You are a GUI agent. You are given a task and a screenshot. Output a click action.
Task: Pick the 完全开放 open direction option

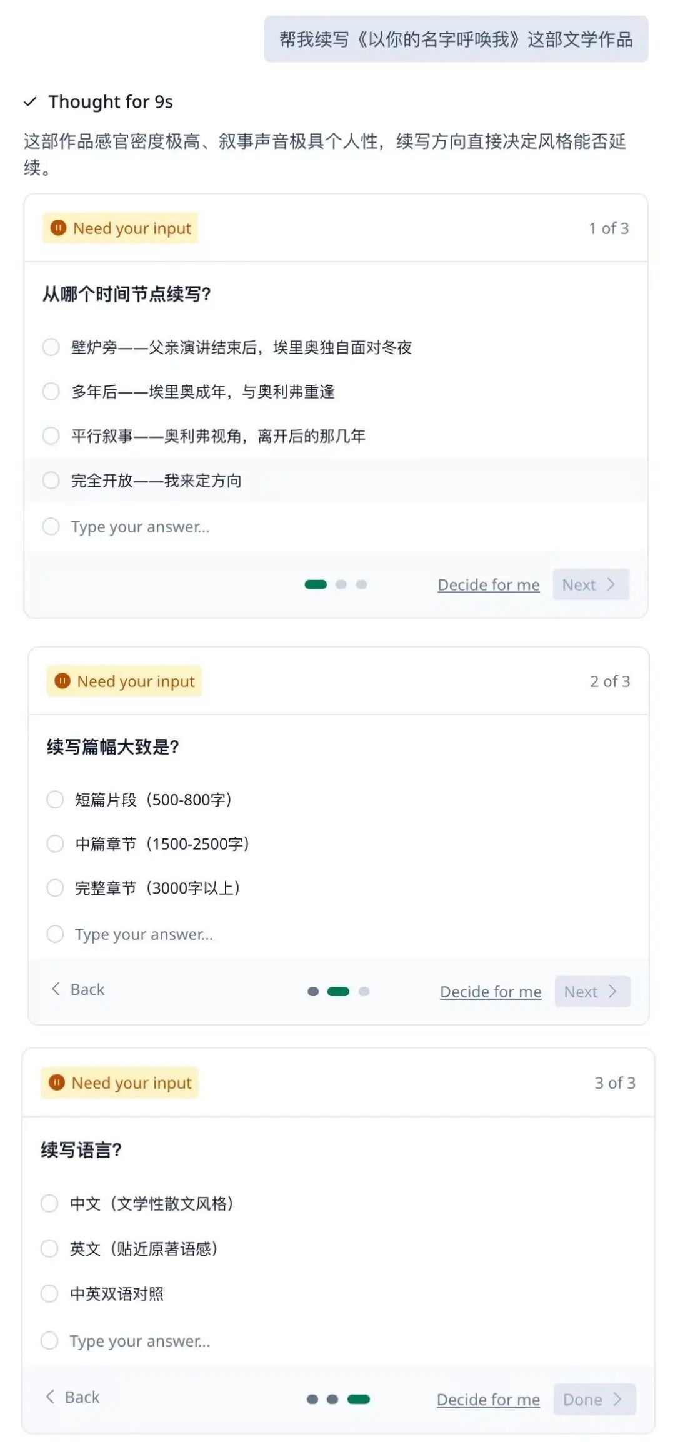click(51, 481)
